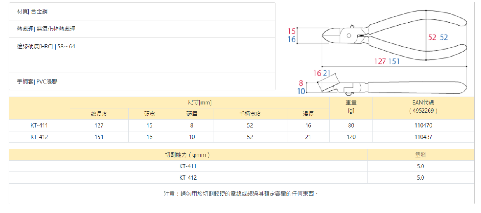Click the 5.0 value in cutting KT-412 row

(420, 178)
